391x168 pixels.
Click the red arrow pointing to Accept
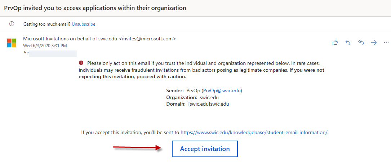point(137,147)
